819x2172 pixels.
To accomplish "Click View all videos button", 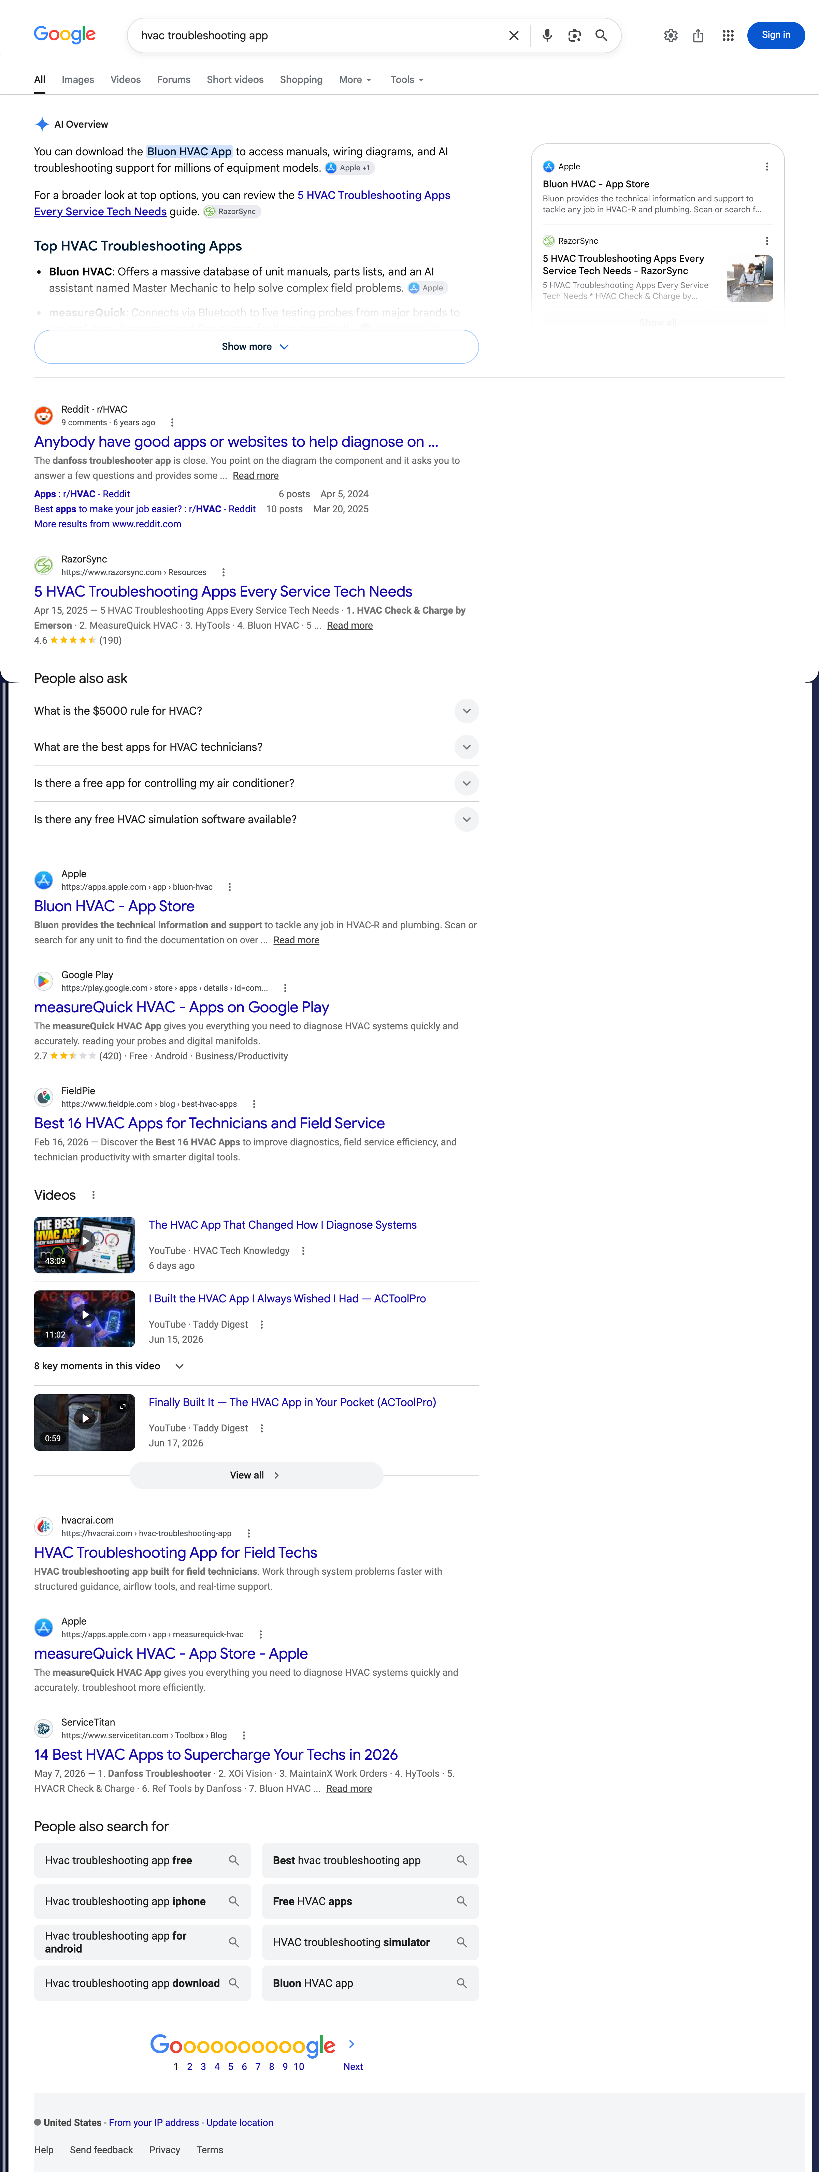I will [x=256, y=1475].
